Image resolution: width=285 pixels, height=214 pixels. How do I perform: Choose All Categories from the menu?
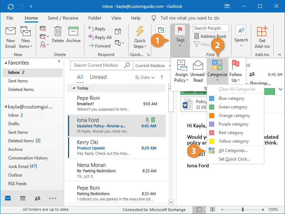[x=233, y=151]
